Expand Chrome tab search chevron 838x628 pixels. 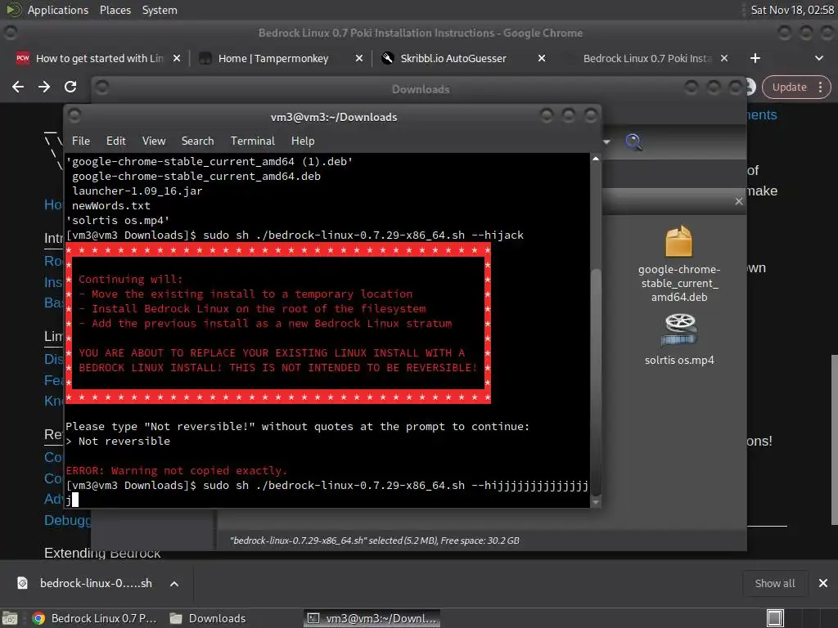pos(818,58)
